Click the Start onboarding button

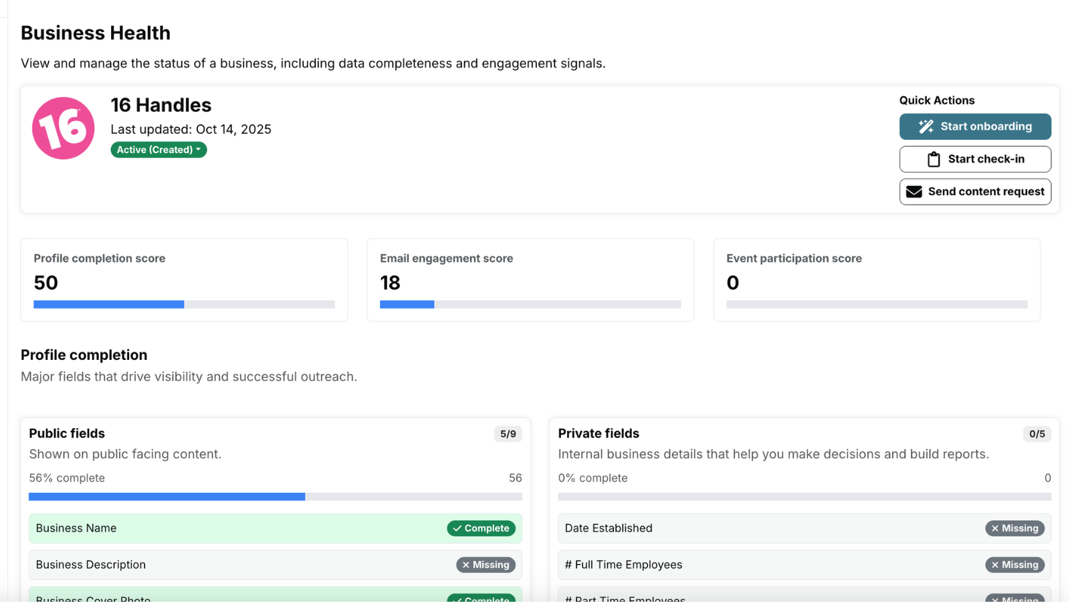click(974, 126)
